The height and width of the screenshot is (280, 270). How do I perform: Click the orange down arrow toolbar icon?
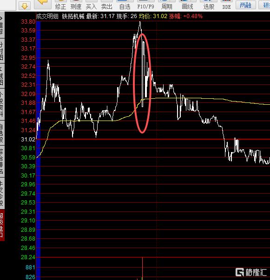click(25, 6)
